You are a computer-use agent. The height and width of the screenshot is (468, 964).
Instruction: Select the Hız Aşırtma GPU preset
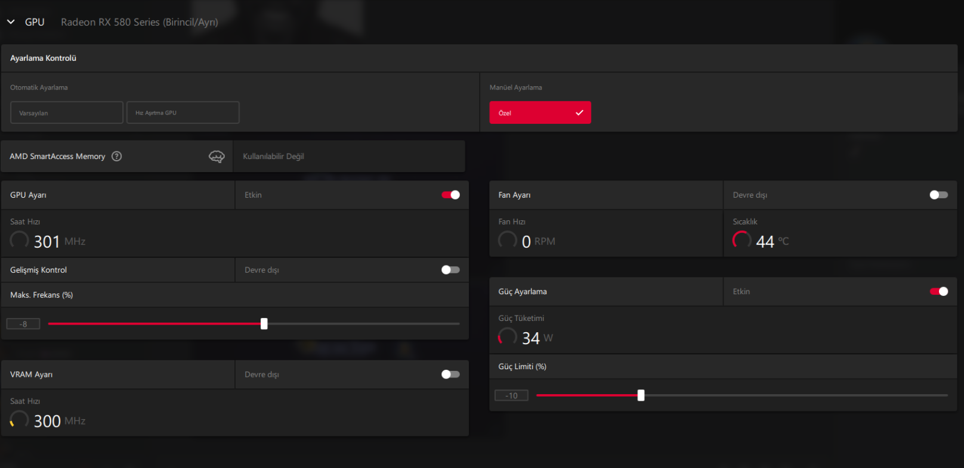tap(183, 113)
